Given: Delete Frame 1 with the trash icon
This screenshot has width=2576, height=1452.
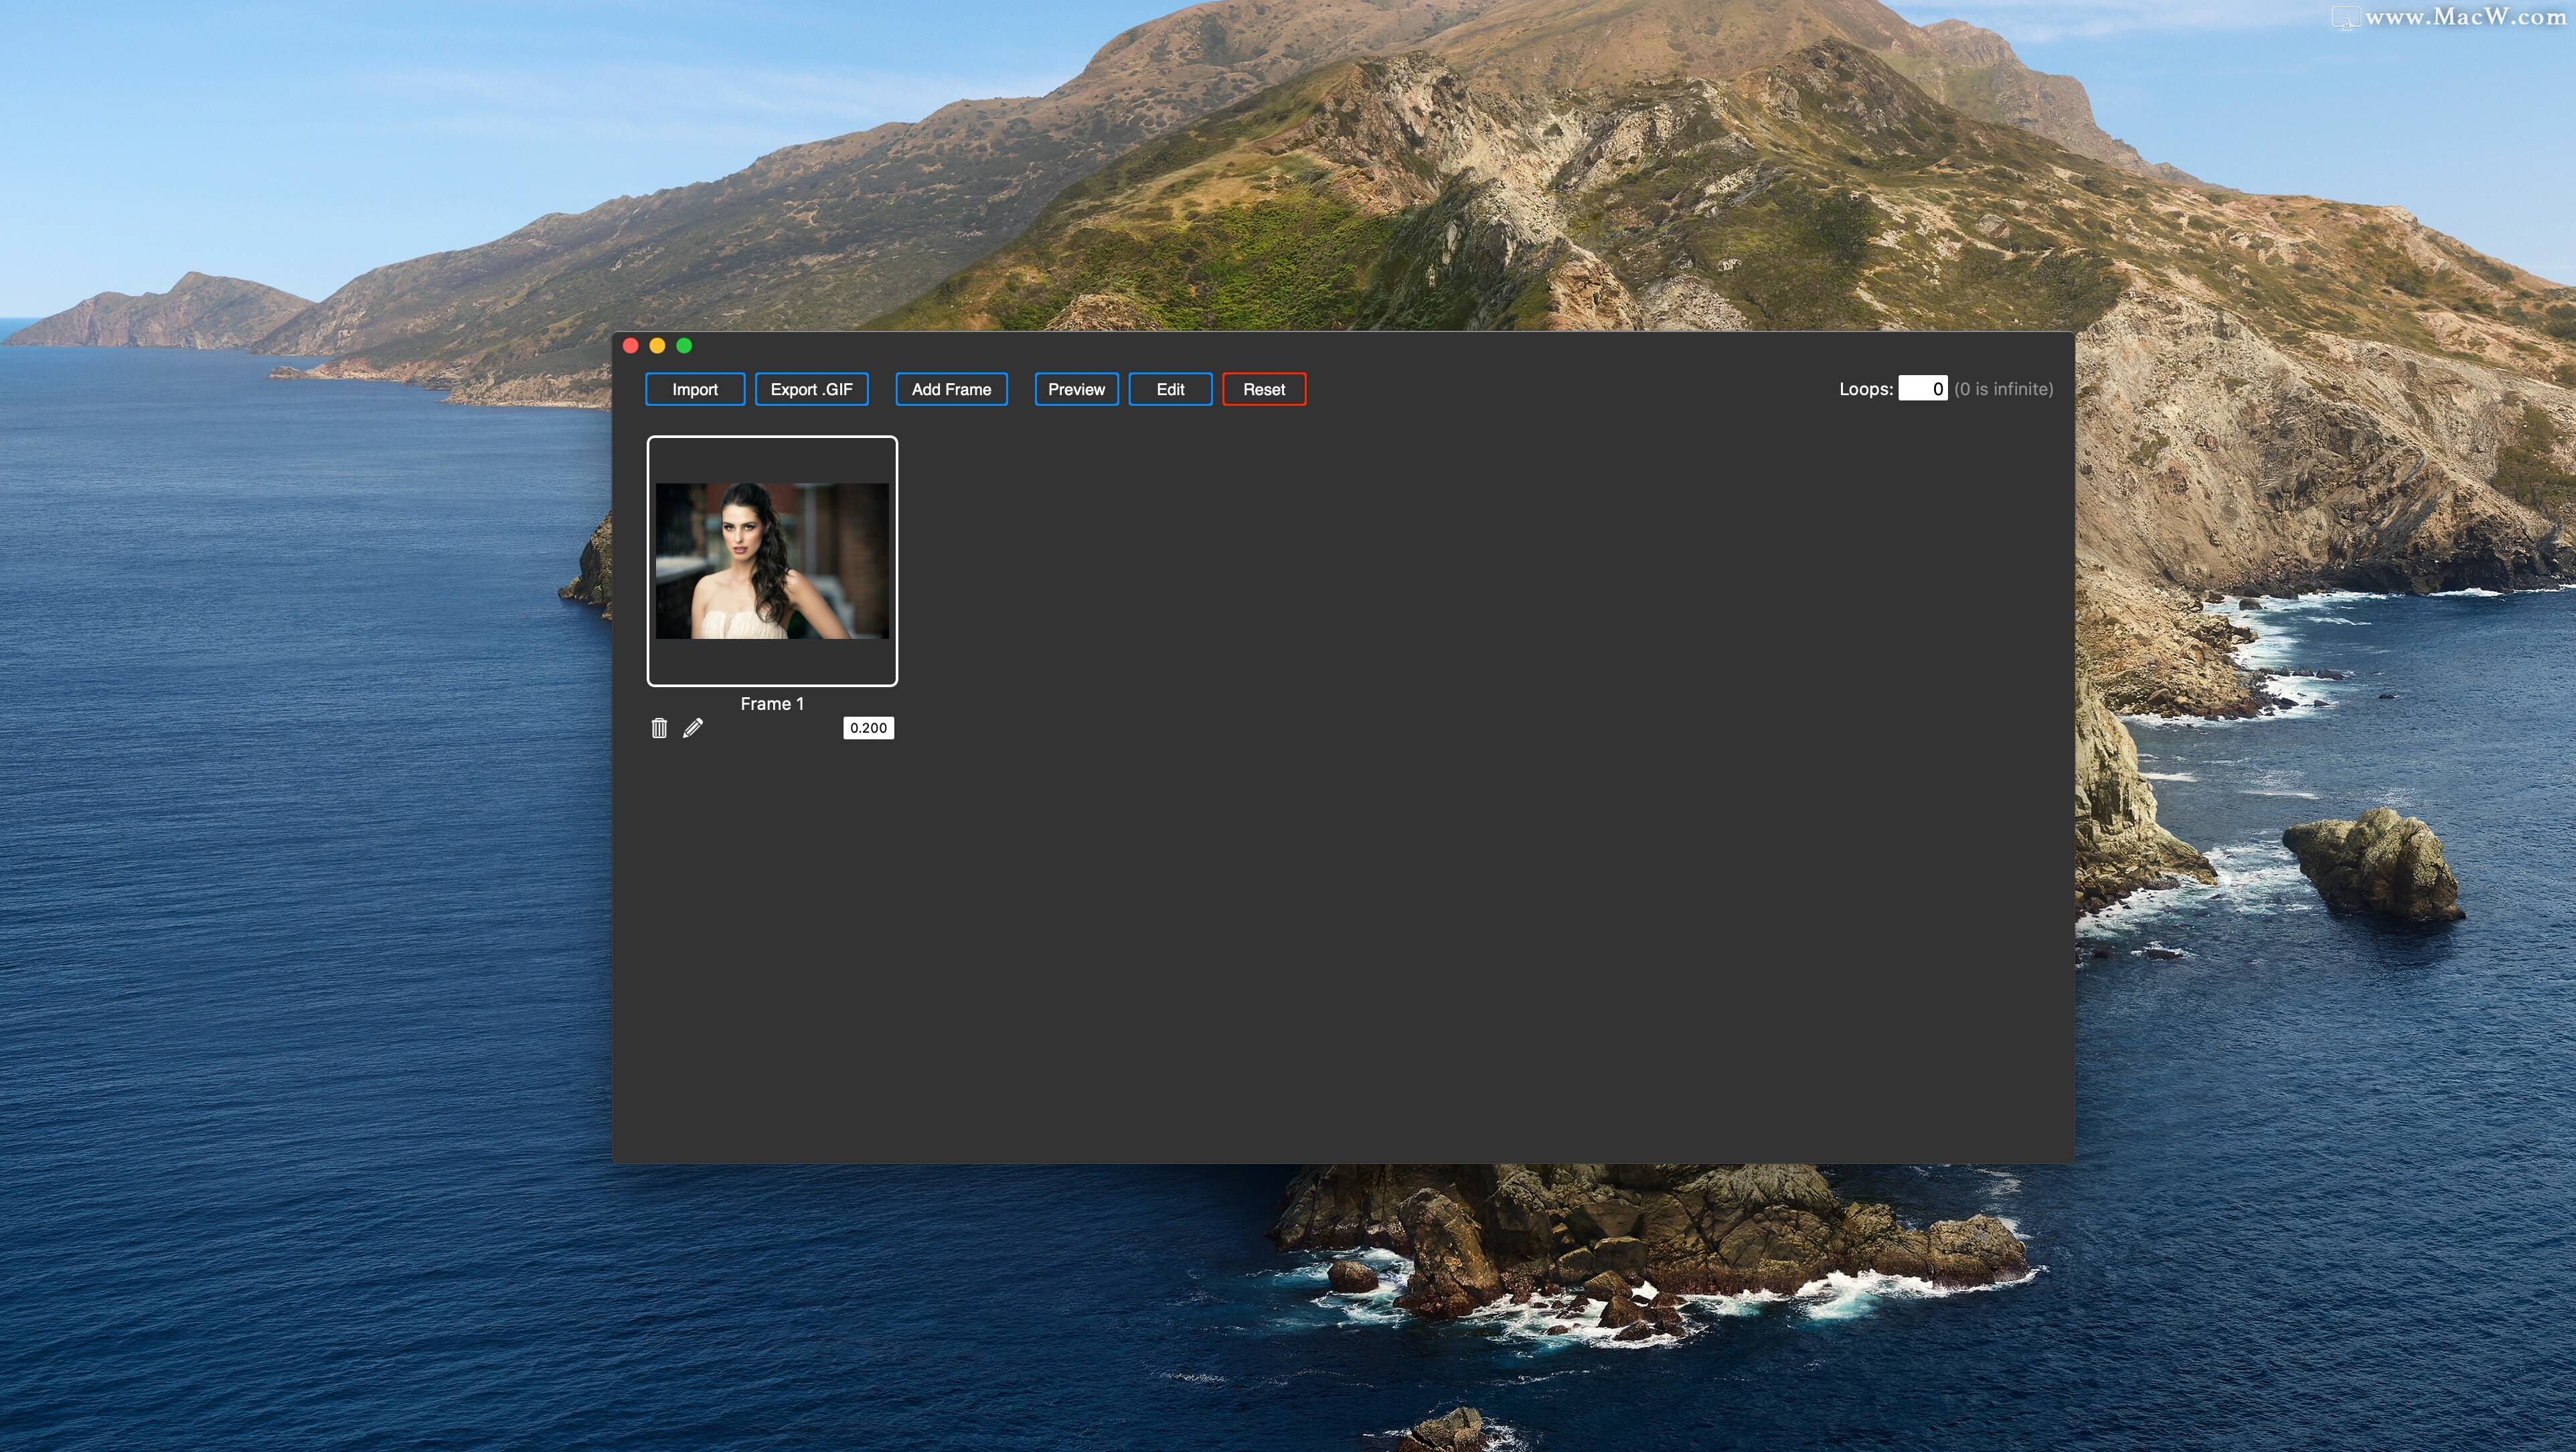Looking at the screenshot, I should (659, 727).
